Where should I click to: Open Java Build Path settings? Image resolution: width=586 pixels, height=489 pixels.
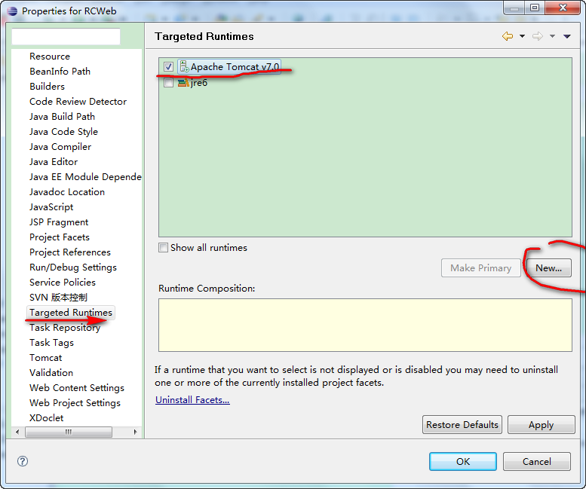point(62,117)
